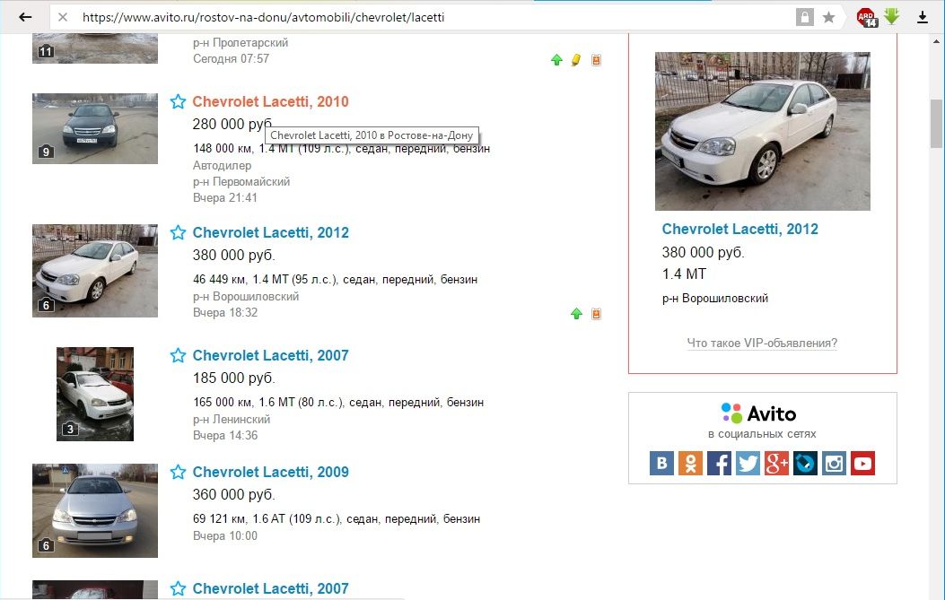Click the 'Вчера 10:00' timestamp
This screenshot has width=945, height=600.
[x=224, y=535]
